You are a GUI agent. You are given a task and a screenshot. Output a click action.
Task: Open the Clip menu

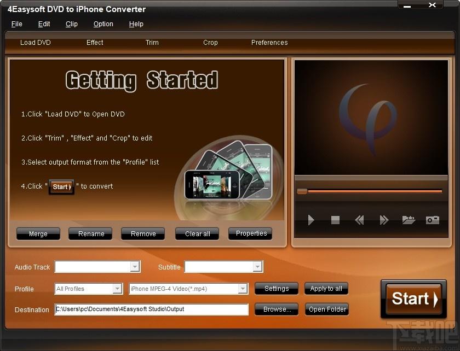pos(72,24)
